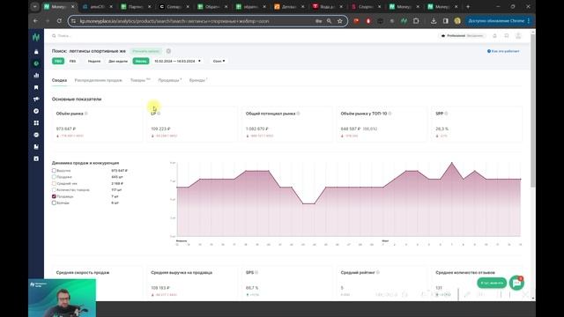This screenshot has height=317, width=564.
Task: Toggle the Продажи checkbox
Action: coord(54,177)
